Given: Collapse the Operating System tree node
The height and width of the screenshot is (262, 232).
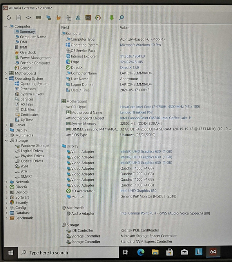Looking at the screenshot, I should coord(6,78).
